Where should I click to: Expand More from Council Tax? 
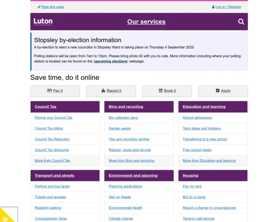[52, 161]
